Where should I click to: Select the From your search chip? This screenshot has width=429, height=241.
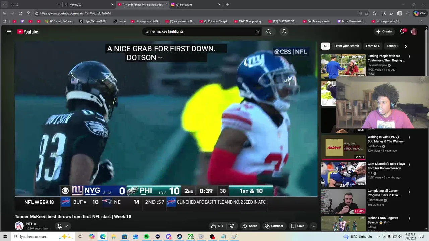(347, 46)
